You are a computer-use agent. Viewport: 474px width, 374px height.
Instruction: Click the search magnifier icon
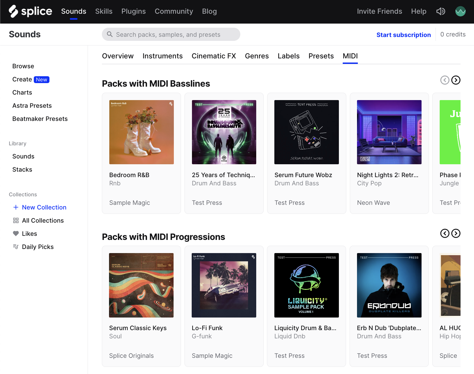pos(110,34)
